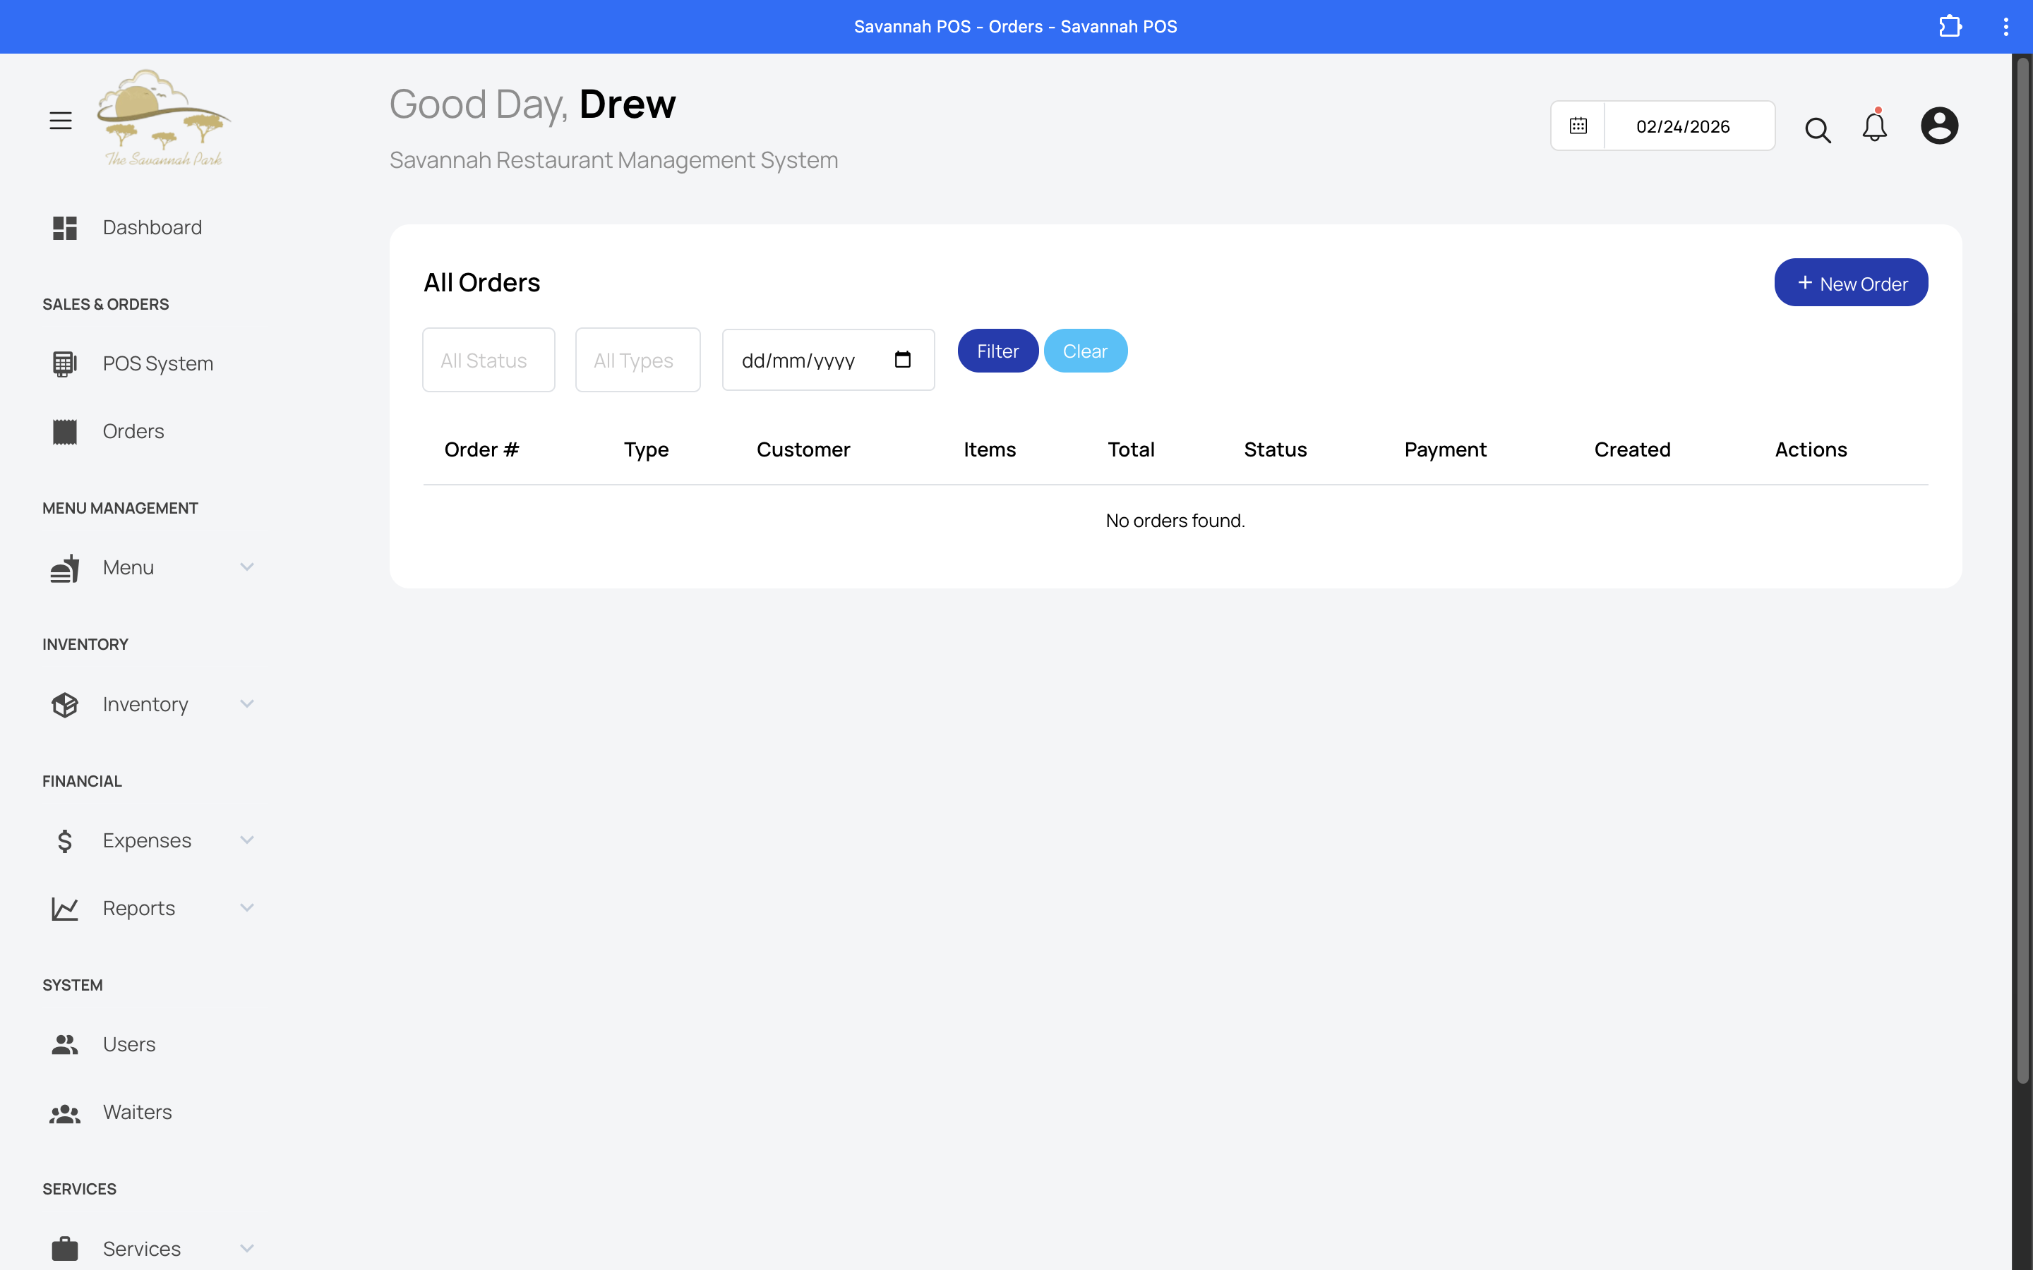Expand the Services submenu
The image size is (2033, 1270).
(x=246, y=1249)
